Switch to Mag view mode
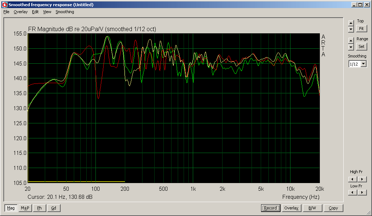 click(x=11, y=208)
